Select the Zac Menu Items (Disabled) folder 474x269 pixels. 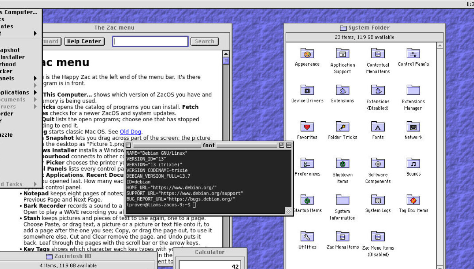[x=378, y=236]
